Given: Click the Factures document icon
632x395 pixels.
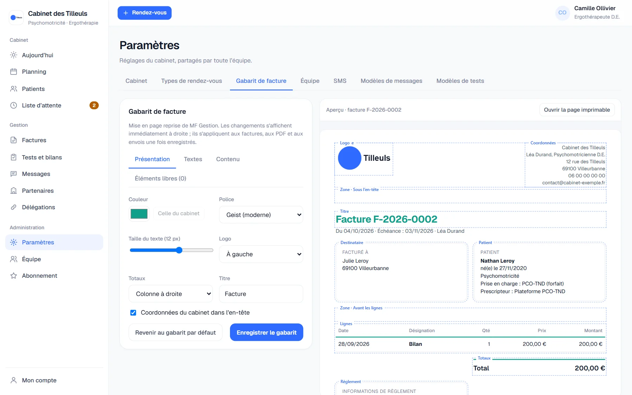Looking at the screenshot, I should point(14,140).
